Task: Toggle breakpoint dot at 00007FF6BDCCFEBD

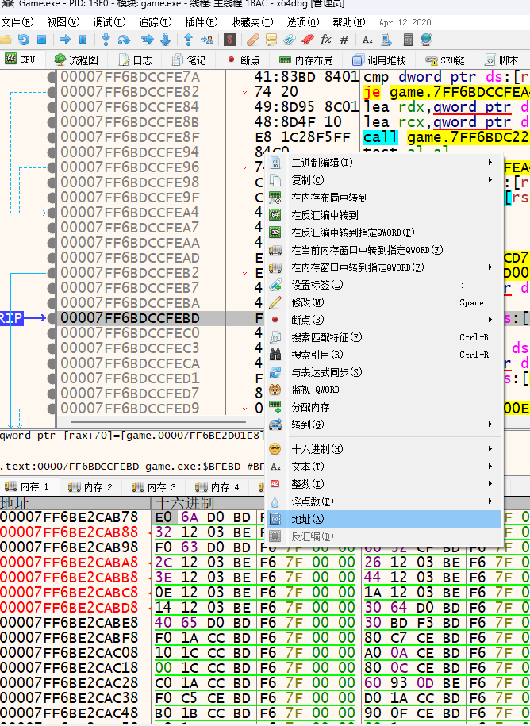Action: click(x=52, y=318)
